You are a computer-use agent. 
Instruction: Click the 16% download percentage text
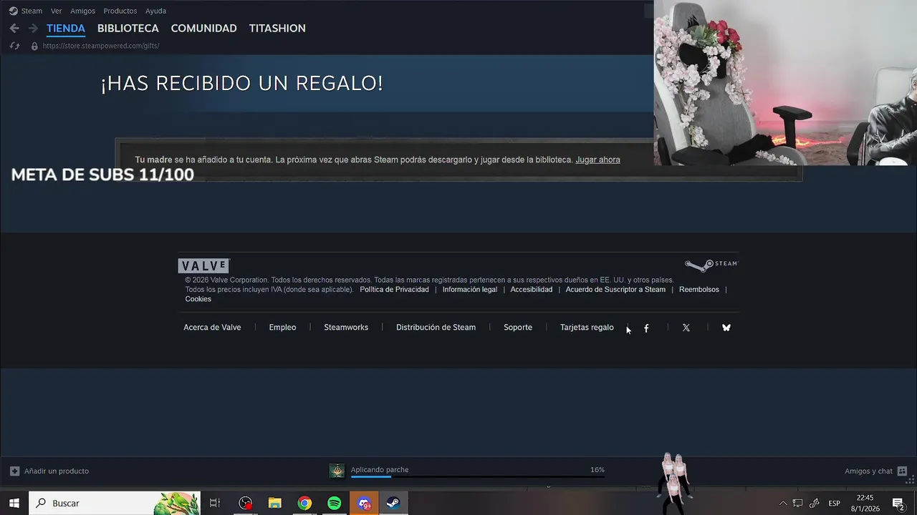[x=597, y=470]
